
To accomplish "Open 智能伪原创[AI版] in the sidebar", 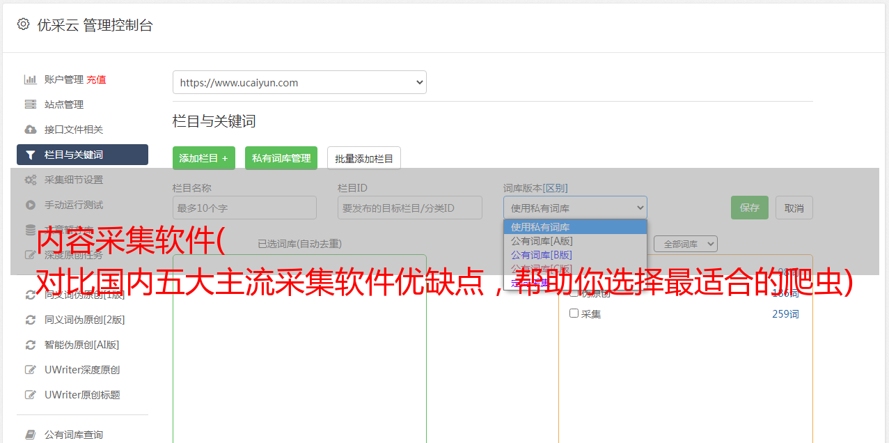I will coord(81,345).
